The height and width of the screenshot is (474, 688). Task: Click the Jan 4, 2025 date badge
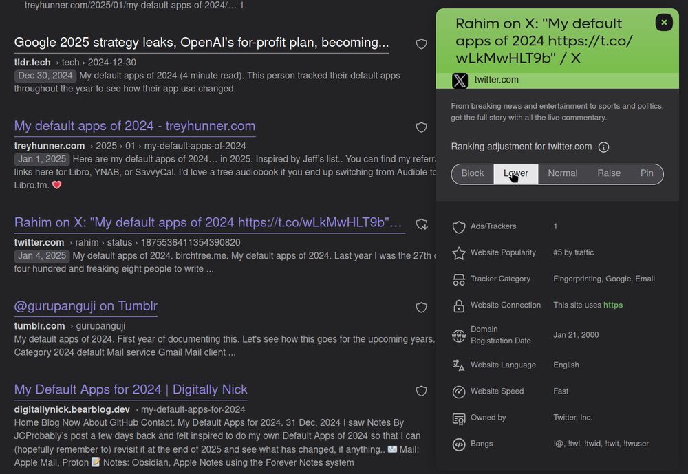tap(42, 255)
